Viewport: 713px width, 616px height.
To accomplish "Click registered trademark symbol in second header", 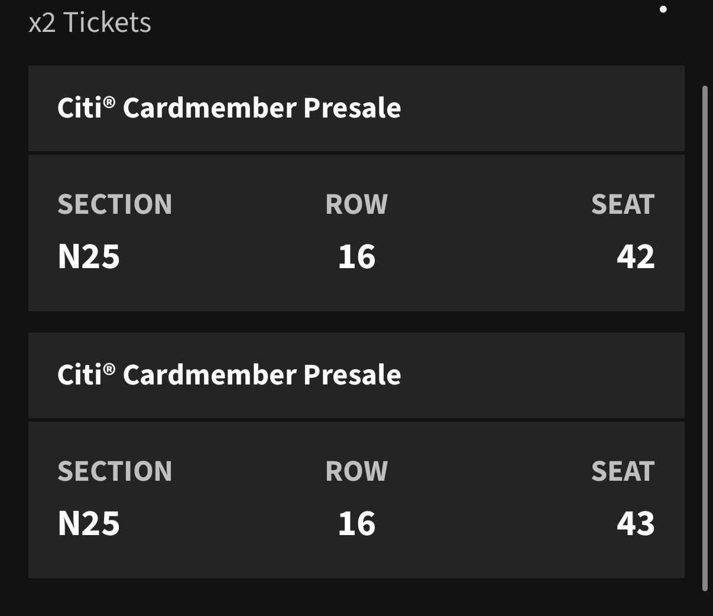I will pyautogui.click(x=109, y=369).
